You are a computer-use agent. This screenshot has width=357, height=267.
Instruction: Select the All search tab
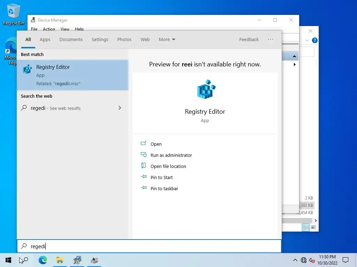click(x=28, y=40)
